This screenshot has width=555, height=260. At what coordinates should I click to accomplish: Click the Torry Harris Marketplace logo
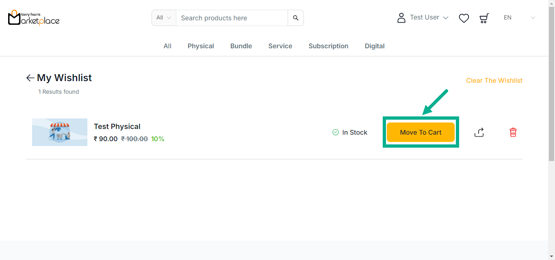pyautogui.click(x=34, y=17)
